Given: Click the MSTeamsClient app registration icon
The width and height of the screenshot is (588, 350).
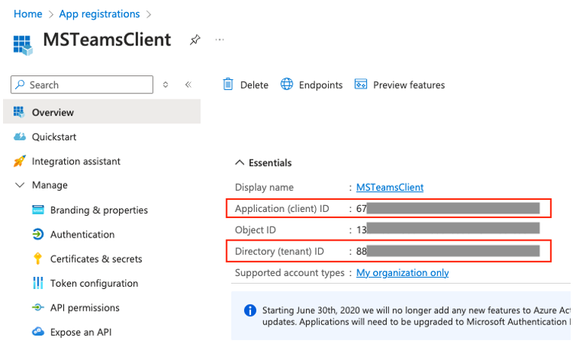Looking at the screenshot, I should 23,45.
